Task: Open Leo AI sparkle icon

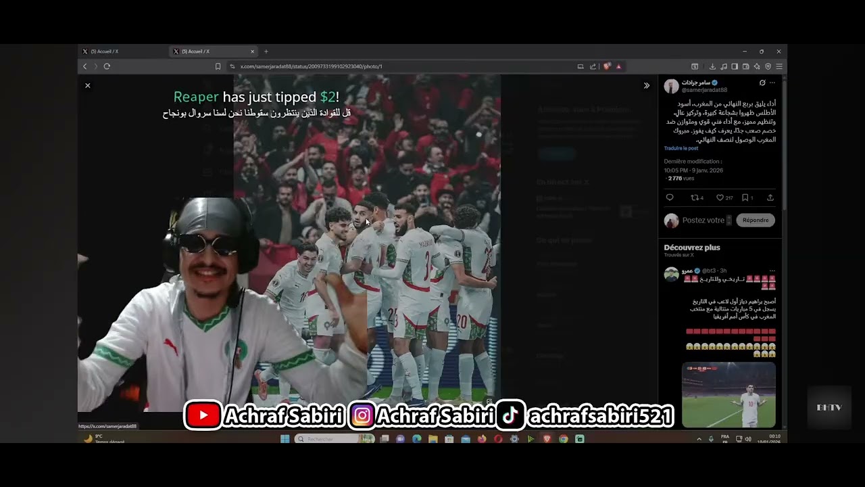Action: click(x=757, y=66)
